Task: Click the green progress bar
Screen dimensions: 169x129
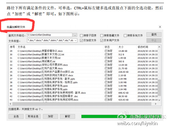Action: 121,117
